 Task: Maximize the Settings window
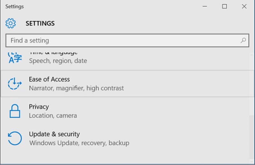(224, 6)
